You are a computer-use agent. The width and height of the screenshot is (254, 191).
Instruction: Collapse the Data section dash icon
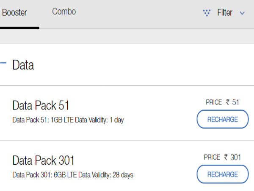click(x=3, y=63)
